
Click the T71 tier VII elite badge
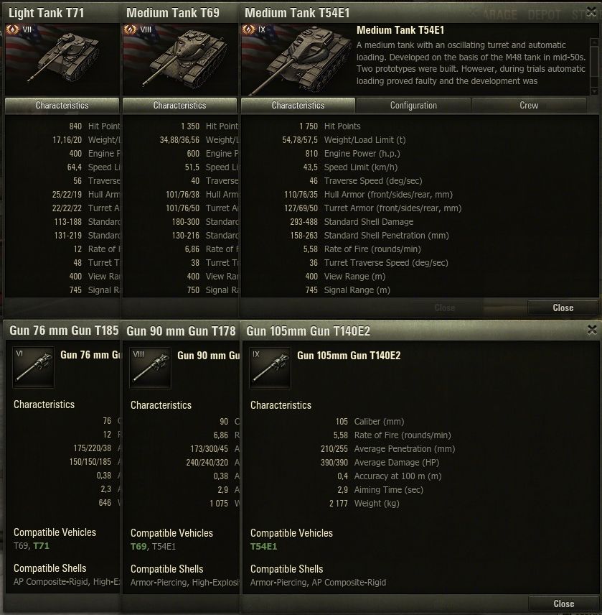point(12,29)
